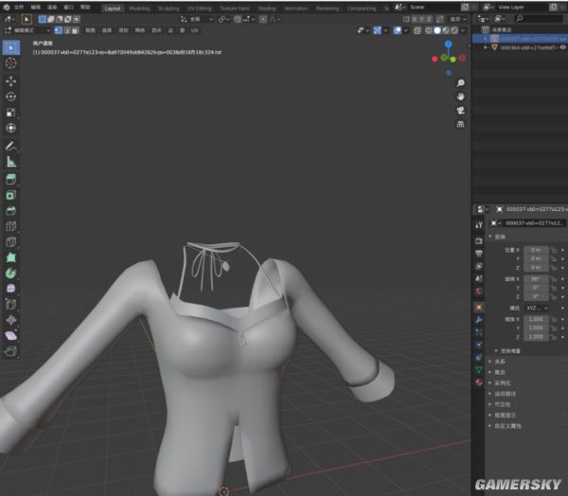This screenshot has width=568, height=496.
Task: Switch to rendered viewport shading
Action: (x=454, y=30)
